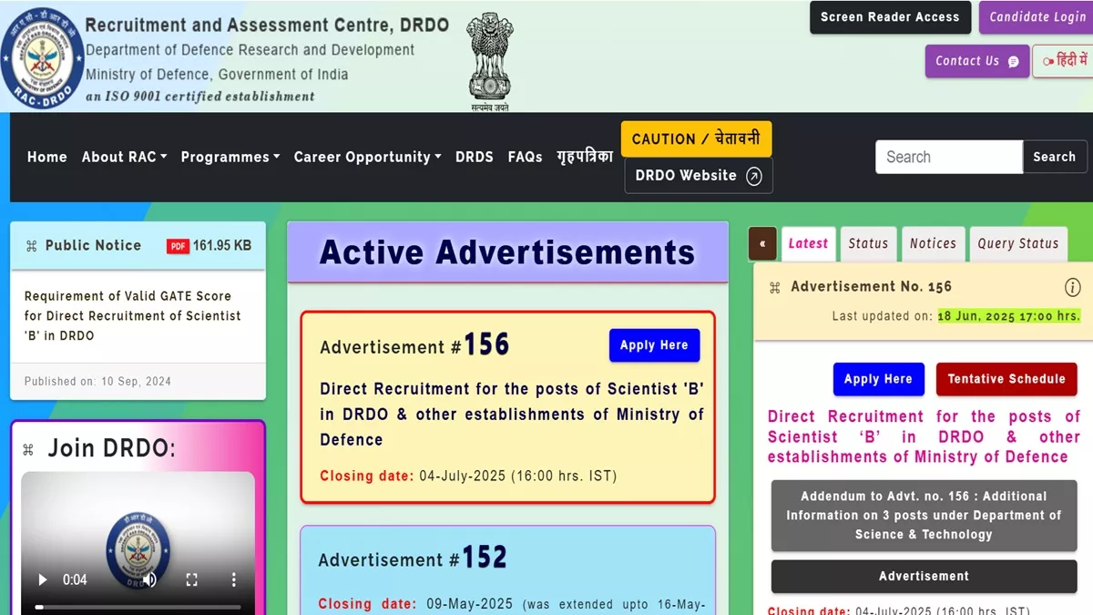The height and width of the screenshot is (615, 1093).
Task: Expand the Programmes dropdown
Action: [230, 157]
